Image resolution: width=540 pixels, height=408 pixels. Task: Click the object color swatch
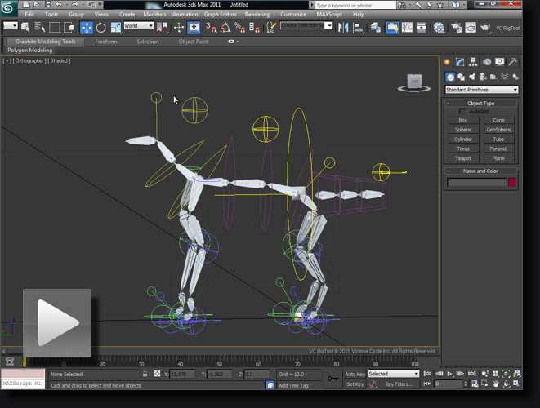512,183
